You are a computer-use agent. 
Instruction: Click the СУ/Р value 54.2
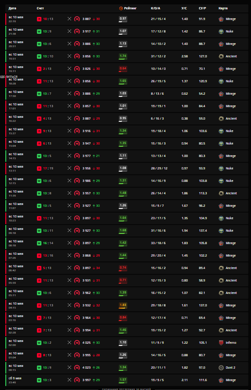[x=202, y=93]
